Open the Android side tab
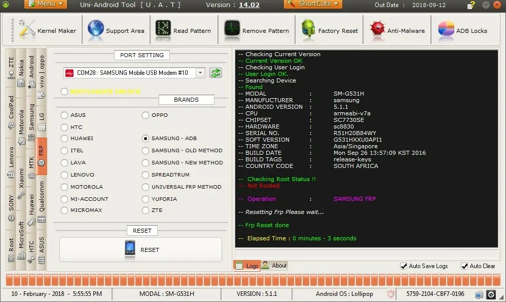Viewport: 506px width, 302px height. coord(31,72)
